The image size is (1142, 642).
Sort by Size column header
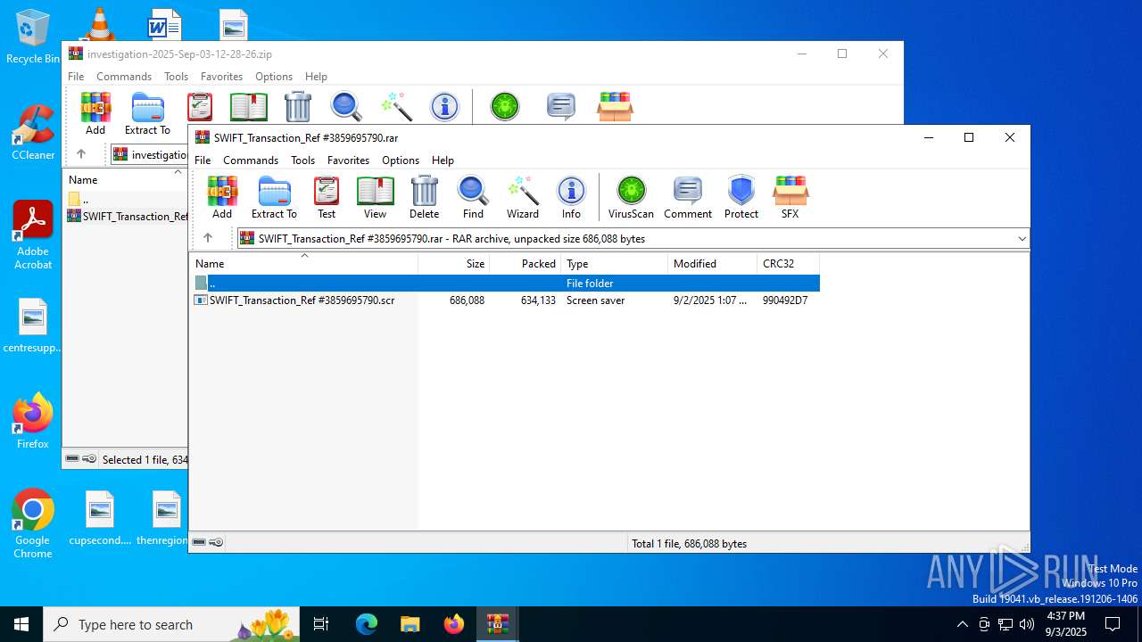(454, 263)
